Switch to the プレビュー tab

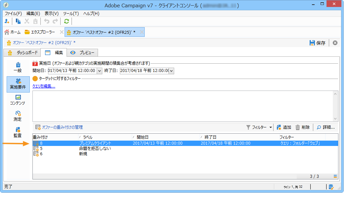82,52
